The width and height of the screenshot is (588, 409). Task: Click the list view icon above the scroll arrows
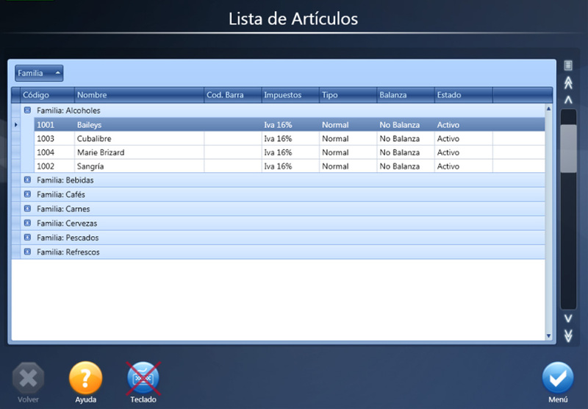tap(568, 65)
